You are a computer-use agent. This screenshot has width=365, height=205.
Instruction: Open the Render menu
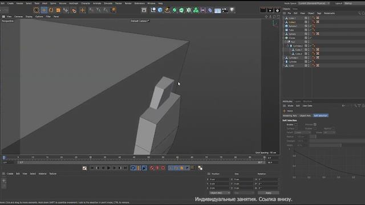pos(128,3)
